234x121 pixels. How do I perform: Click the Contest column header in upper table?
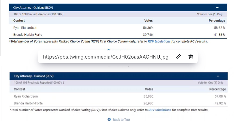(x=19, y=20)
